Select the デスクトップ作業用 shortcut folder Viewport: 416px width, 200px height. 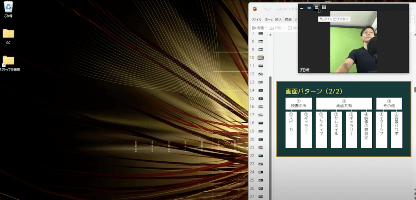click(9, 63)
